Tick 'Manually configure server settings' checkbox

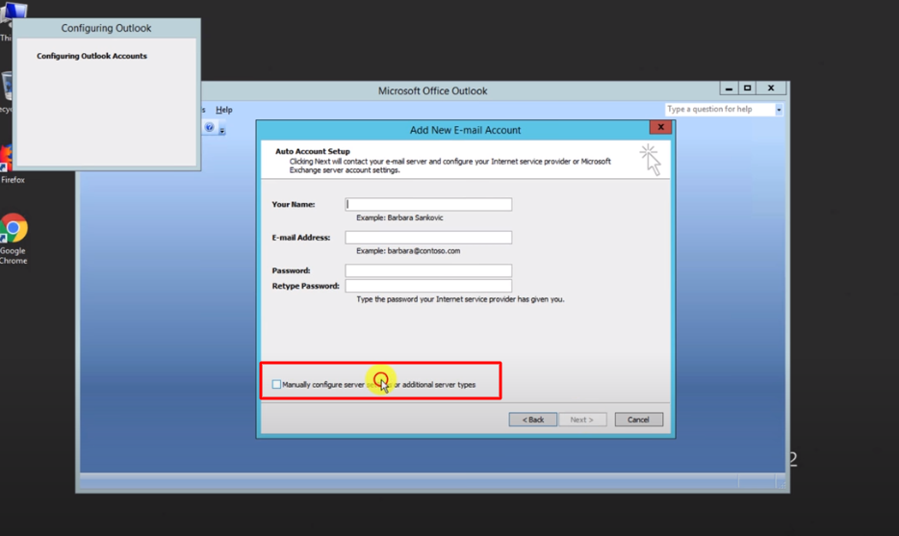tap(276, 384)
